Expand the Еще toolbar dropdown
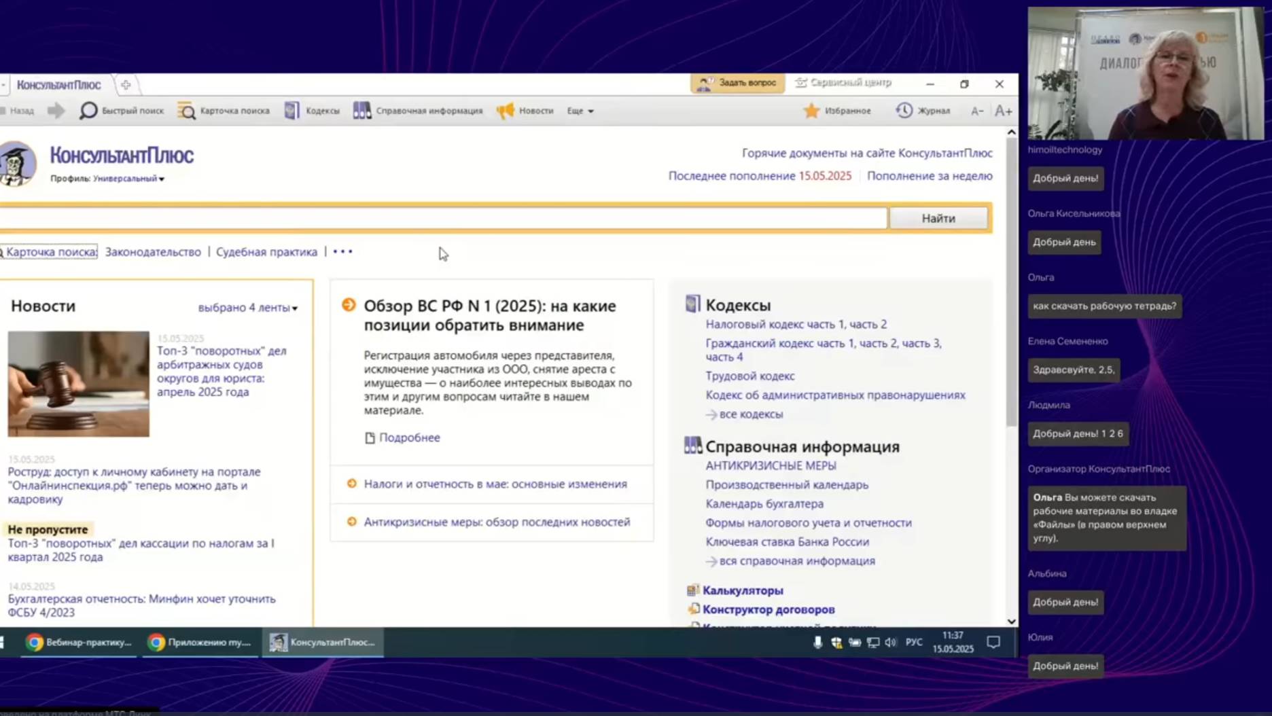The height and width of the screenshot is (716, 1272). (579, 110)
